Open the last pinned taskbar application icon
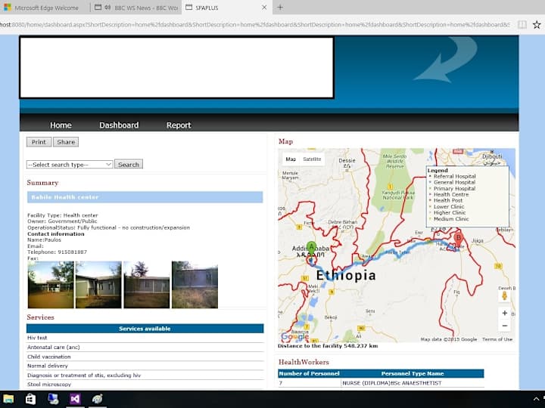 pos(98,399)
